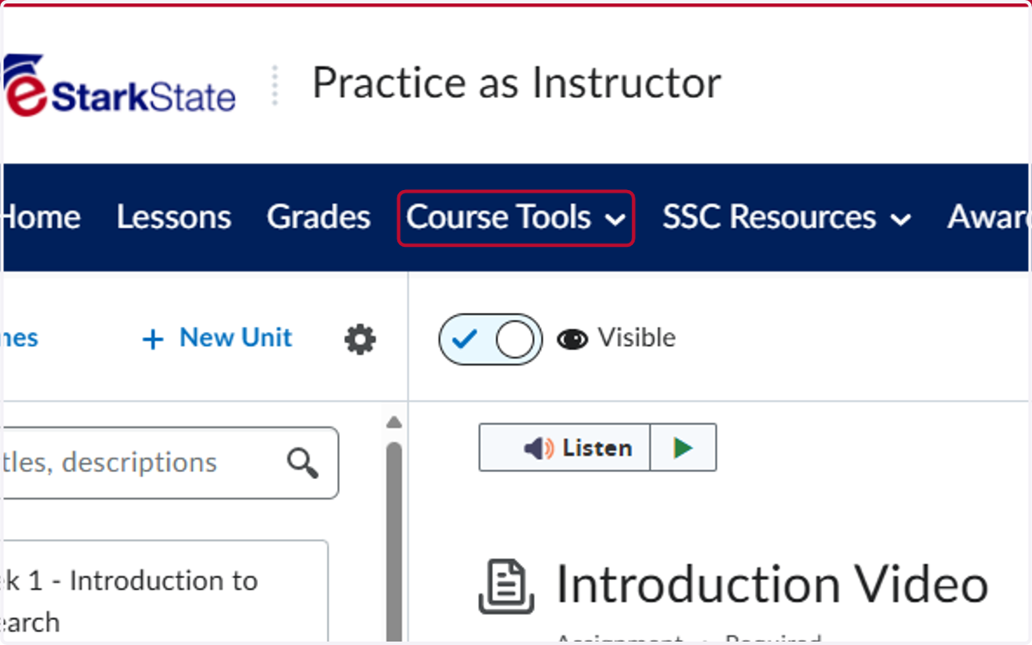
Task: Click the speaker icon in Listen button
Action: coord(538,448)
